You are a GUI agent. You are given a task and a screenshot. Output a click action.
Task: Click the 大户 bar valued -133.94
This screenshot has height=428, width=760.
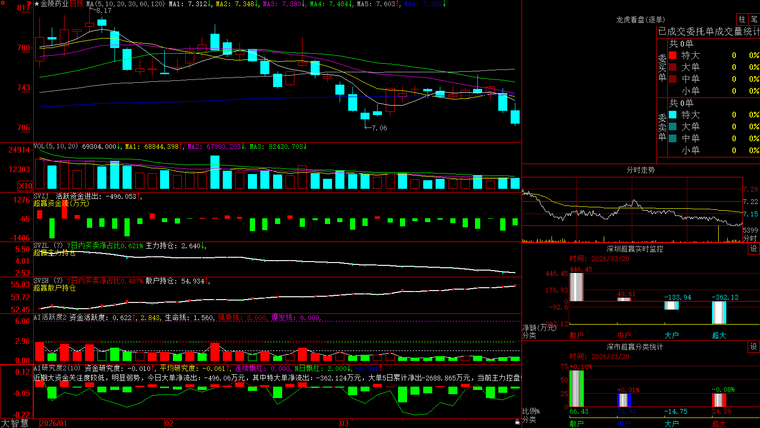pyautogui.click(x=671, y=305)
